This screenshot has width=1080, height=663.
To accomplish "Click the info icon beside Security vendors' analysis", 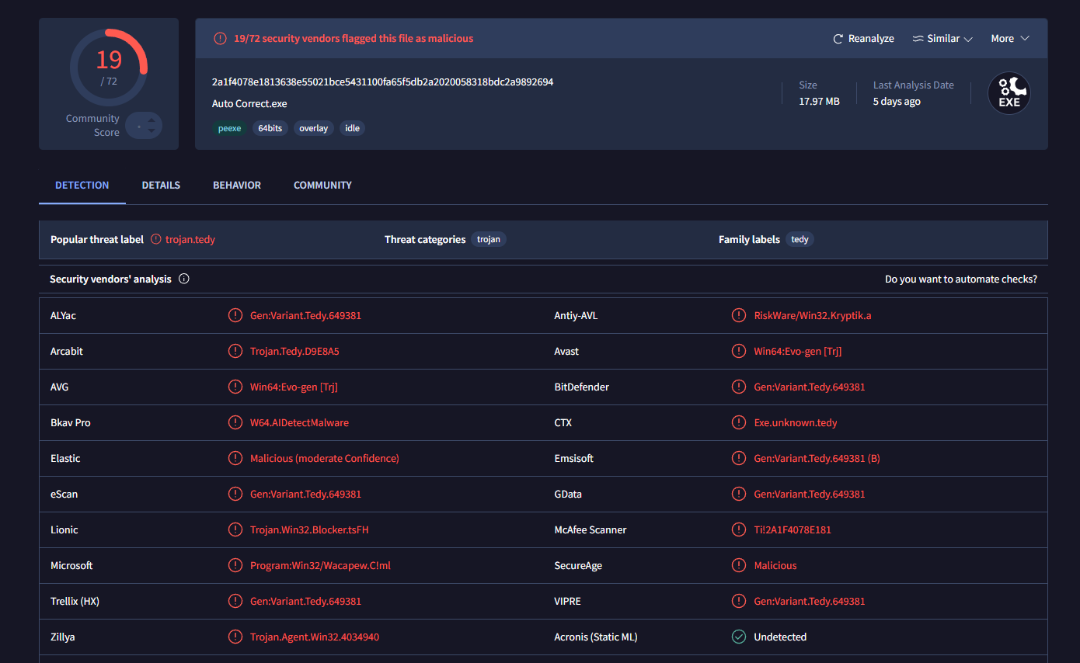I will pos(184,279).
